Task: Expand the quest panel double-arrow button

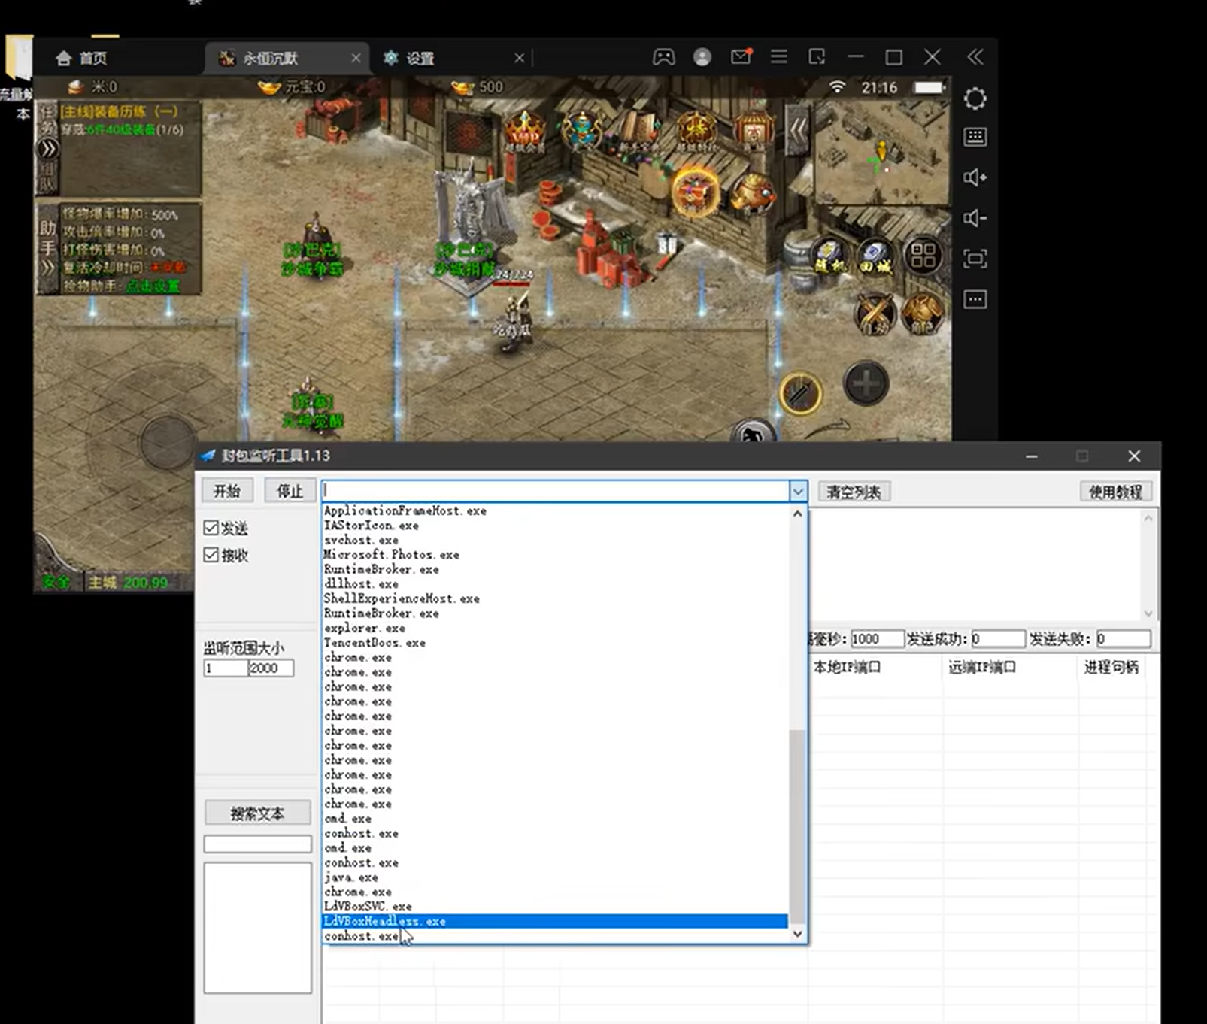Action: (x=48, y=148)
